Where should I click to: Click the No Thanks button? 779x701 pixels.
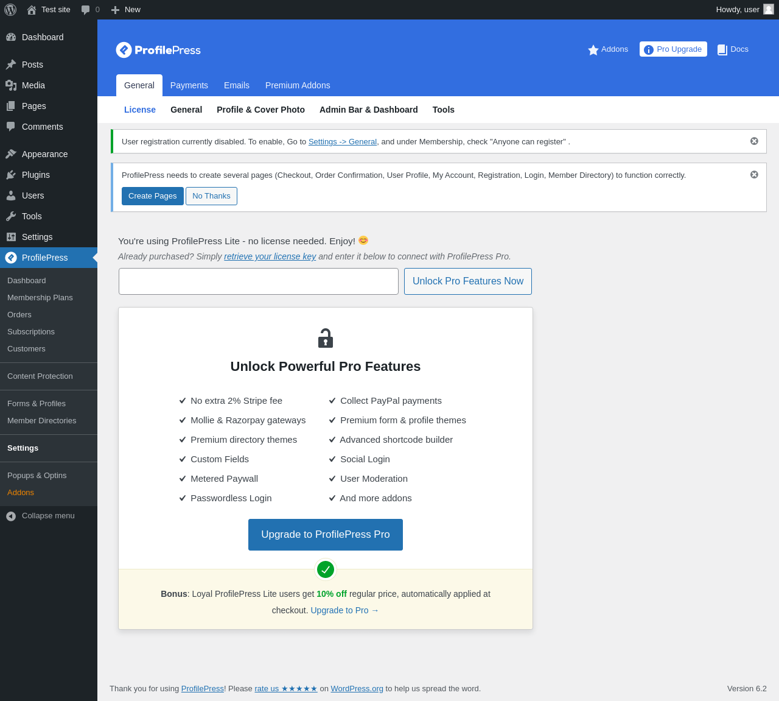[211, 196]
